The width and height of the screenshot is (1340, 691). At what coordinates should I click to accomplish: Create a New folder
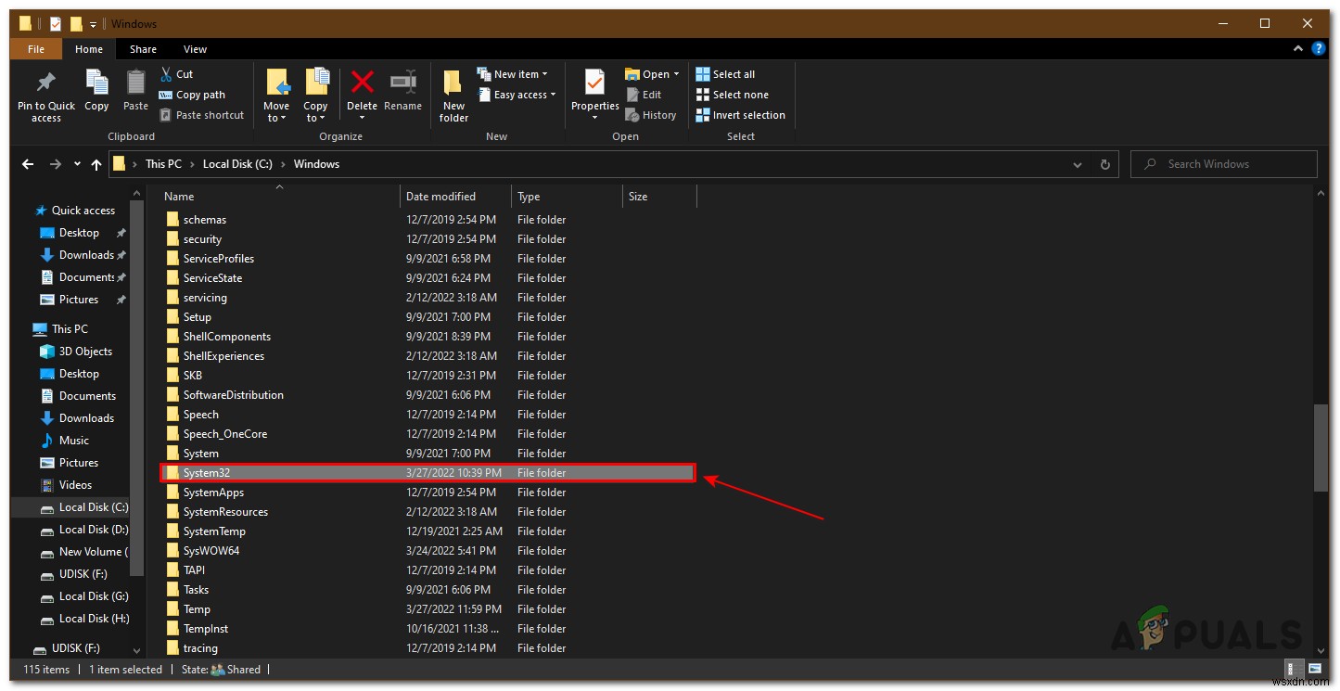pyautogui.click(x=453, y=93)
